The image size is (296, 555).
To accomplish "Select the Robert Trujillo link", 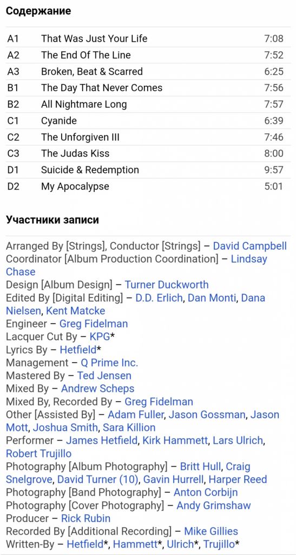I will pos(38,454).
